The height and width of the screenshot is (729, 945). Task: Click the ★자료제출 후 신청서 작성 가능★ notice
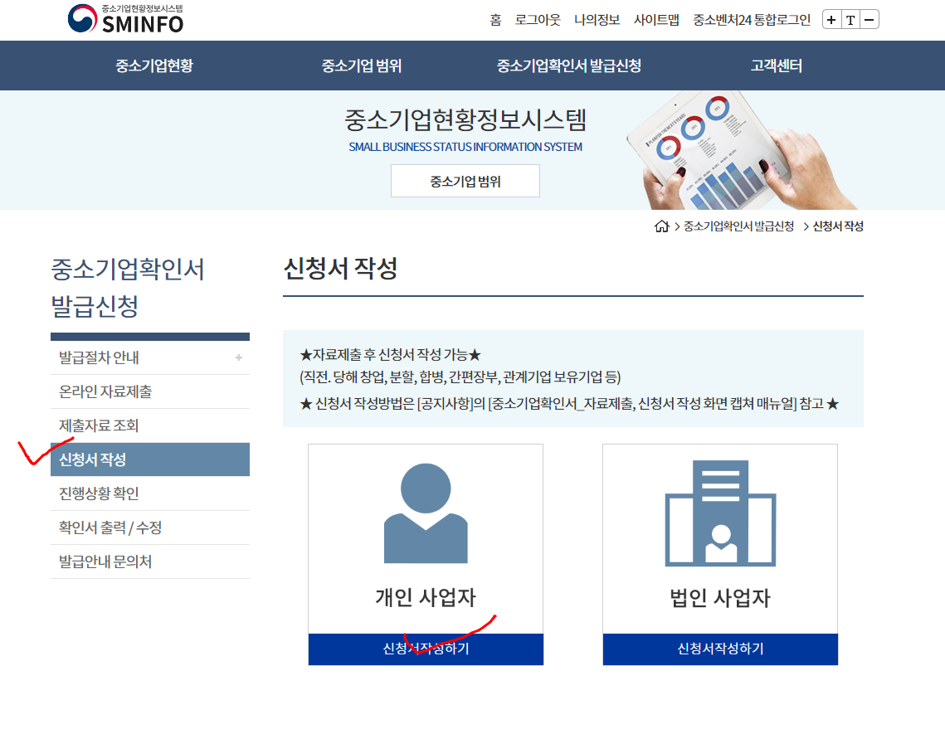[x=391, y=355]
